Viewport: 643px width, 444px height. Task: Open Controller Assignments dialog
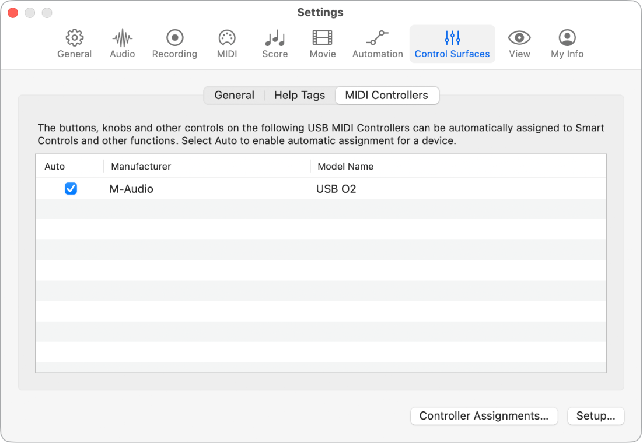pos(484,416)
